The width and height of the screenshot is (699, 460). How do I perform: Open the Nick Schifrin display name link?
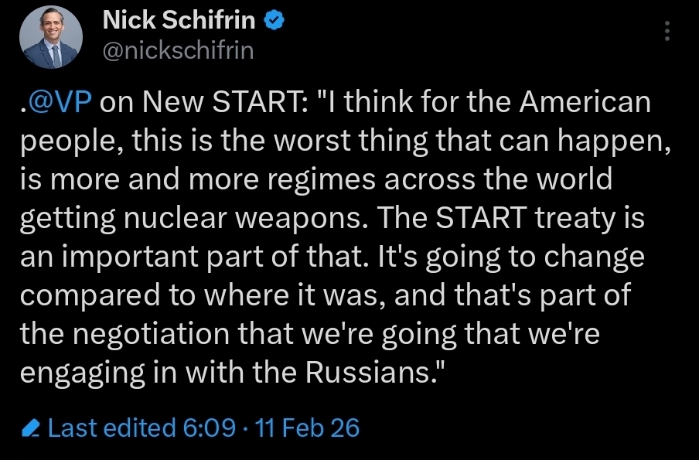click(x=179, y=22)
